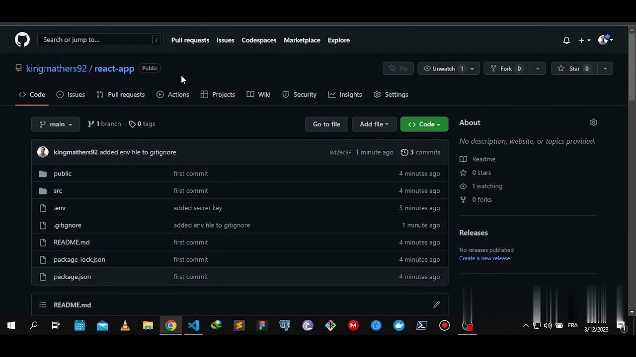This screenshot has height=357, width=636.
Task: Open Explore in top navigation
Action: point(339,40)
